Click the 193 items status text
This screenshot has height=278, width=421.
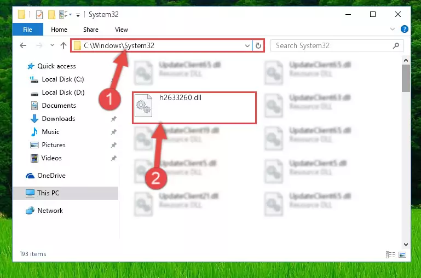(33, 254)
